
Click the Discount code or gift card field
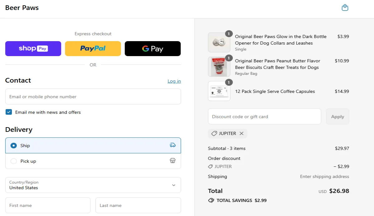264,117
